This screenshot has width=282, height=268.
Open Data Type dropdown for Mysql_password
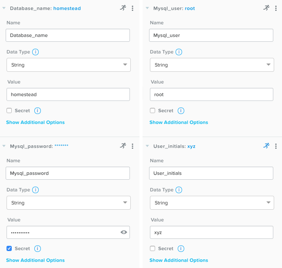click(69, 203)
